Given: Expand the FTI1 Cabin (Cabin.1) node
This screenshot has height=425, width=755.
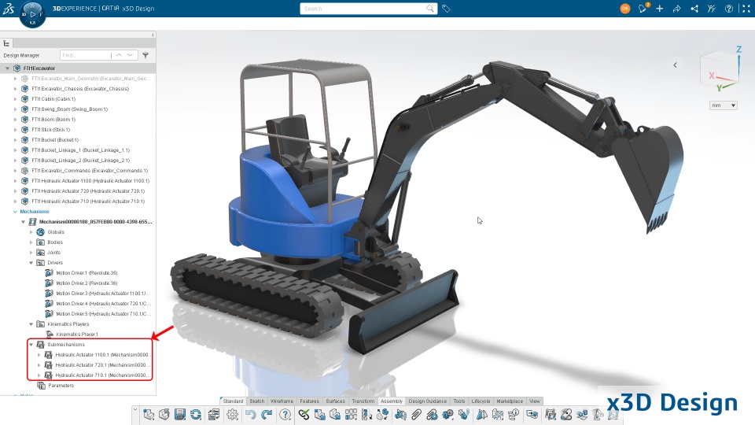Looking at the screenshot, I should click(x=16, y=99).
